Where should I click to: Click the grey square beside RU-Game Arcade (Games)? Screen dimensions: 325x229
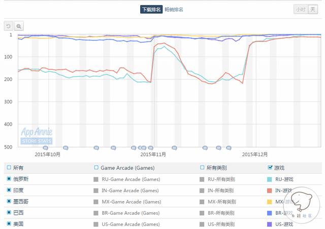[96, 179]
